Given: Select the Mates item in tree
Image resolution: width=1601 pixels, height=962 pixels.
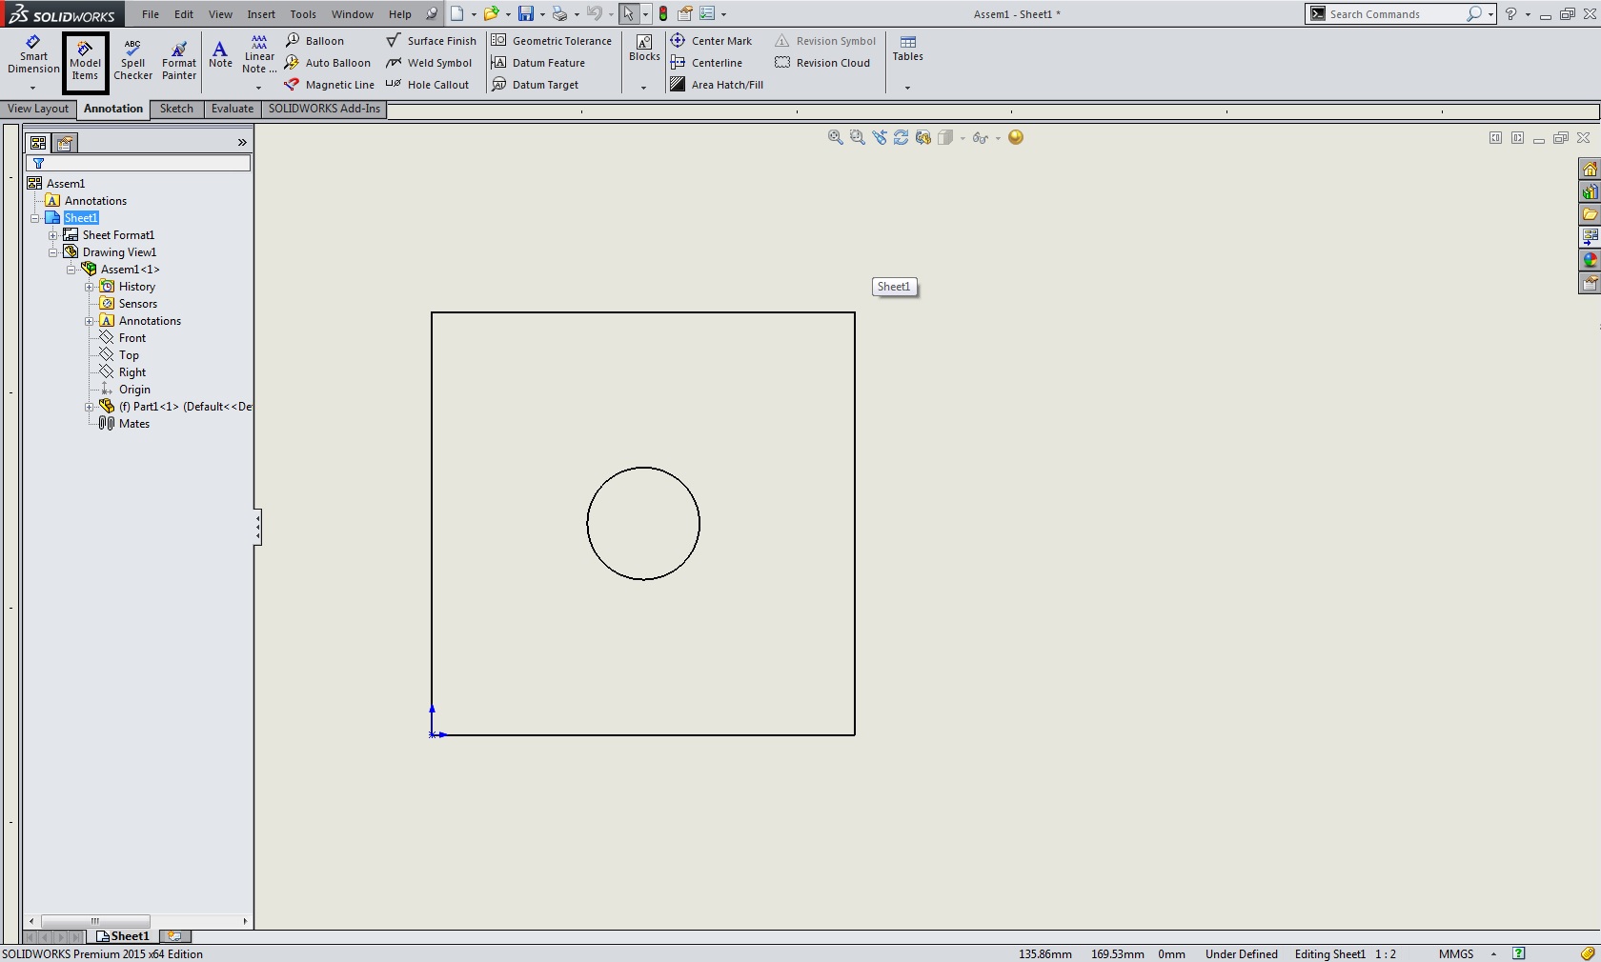Looking at the screenshot, I should pos(133,424).
